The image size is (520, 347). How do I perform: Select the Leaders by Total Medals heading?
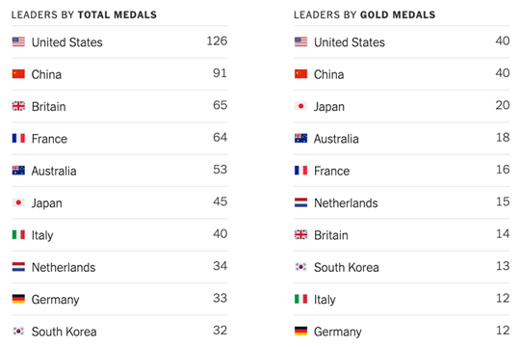pyautogui.click(x=84, y=15)
